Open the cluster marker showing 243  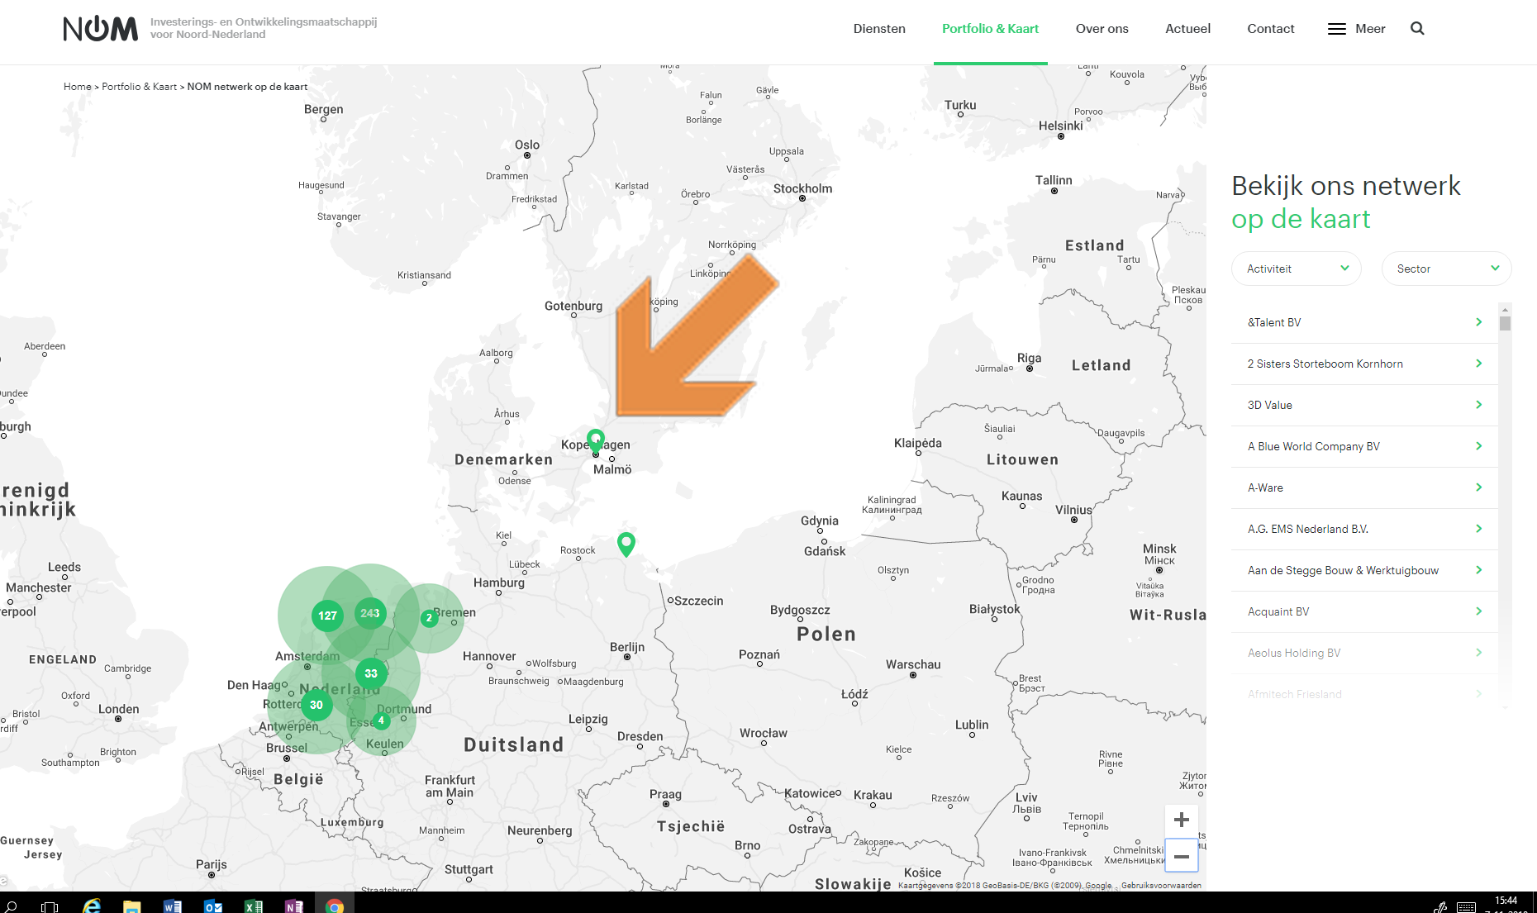click(x=370, y=613)
